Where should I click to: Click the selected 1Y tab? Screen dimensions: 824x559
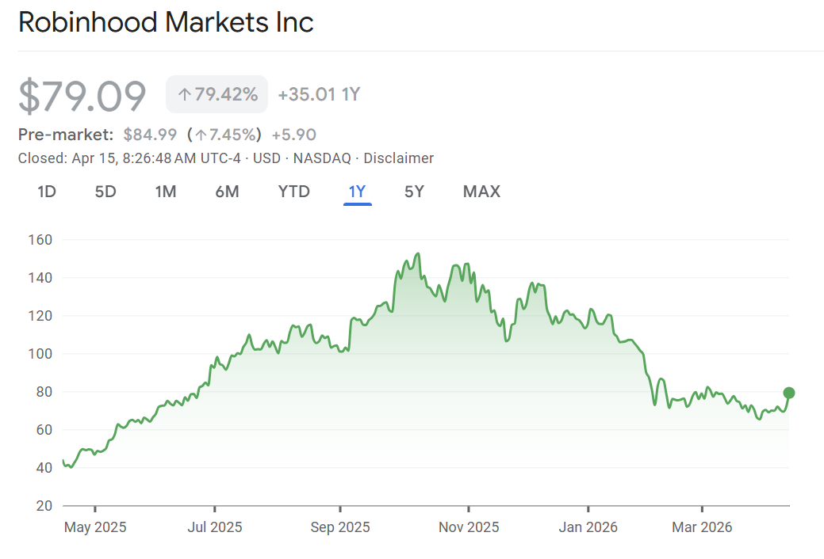click(x=357, y=192)
